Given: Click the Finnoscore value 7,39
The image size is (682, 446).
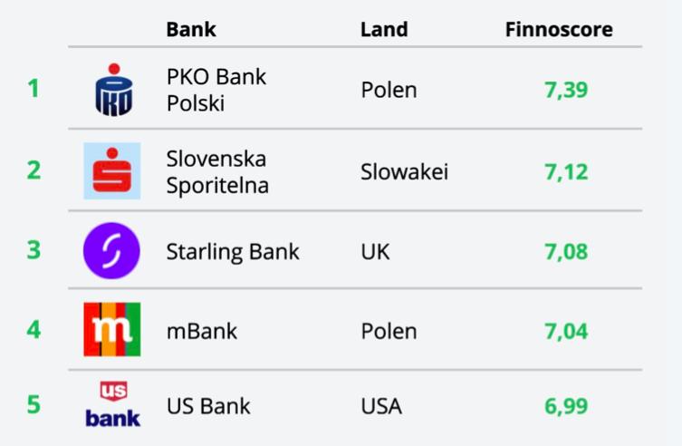Looking at the screenshot, I should coord(566,90).
